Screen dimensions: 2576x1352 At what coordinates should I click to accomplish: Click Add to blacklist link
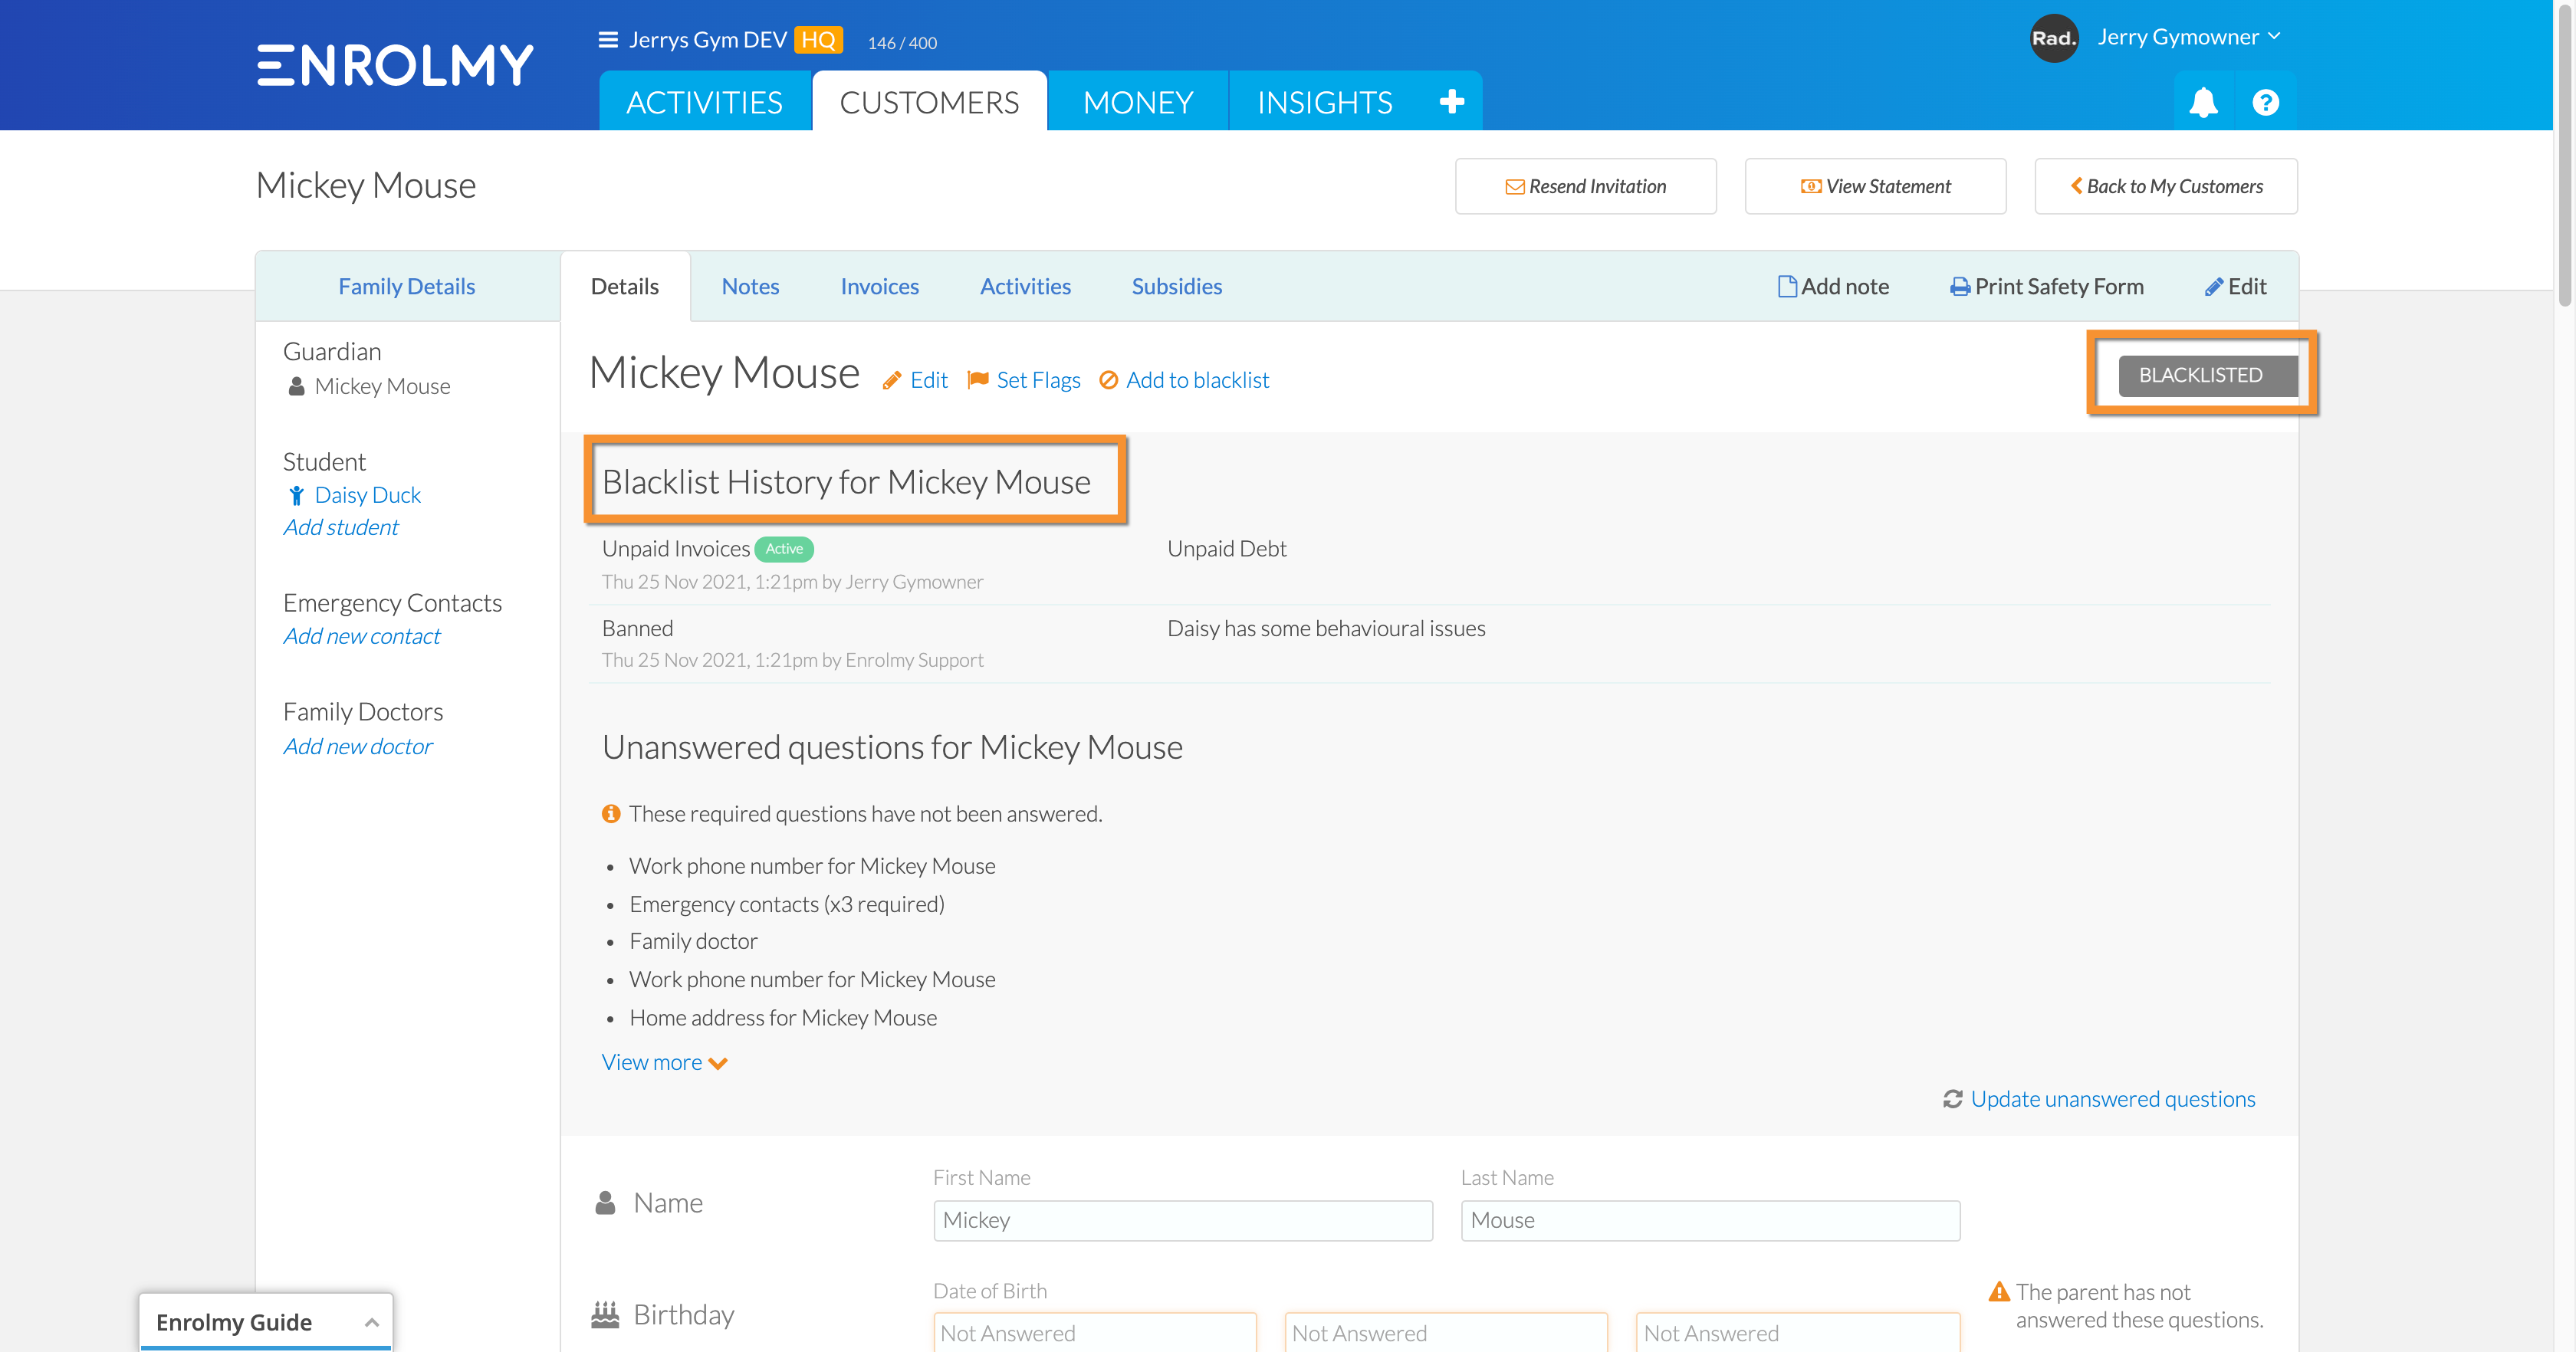pos(1197,380)
